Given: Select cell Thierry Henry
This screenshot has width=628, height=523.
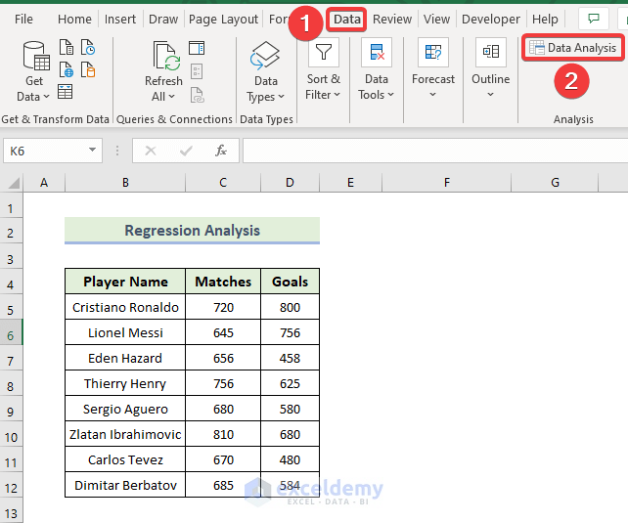Looking at the screenshot, I should [125, 383].
